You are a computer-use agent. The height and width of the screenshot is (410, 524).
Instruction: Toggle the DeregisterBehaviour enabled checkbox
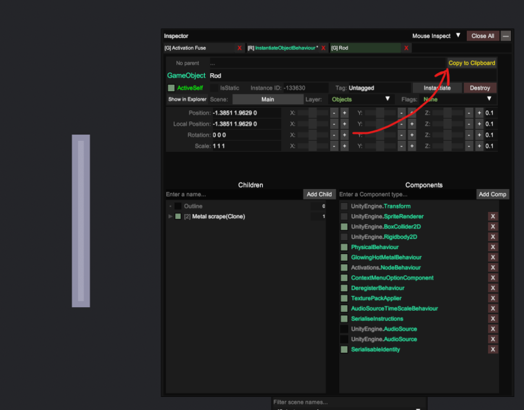click(x=344, y=288)
